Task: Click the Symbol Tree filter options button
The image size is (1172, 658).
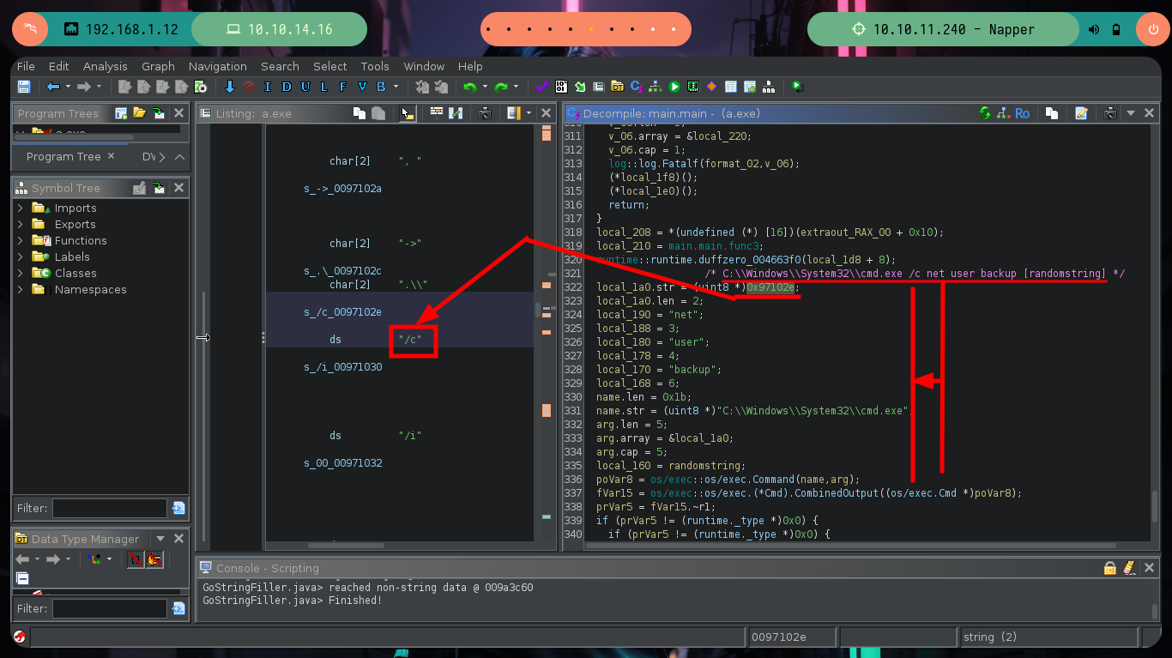Action: tap(178, 508)
